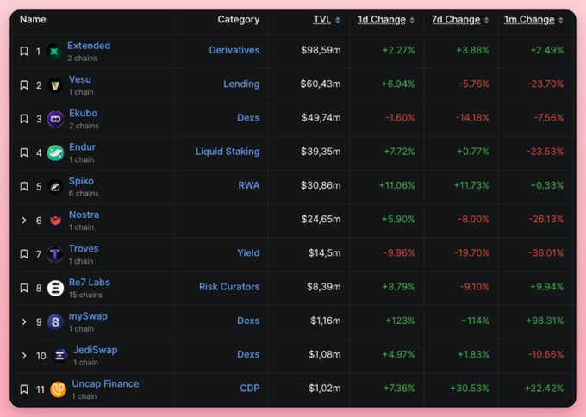This screenshot has width=586, height=417.
Task: Click the Uncap Finance logo icon
Action: point(59,389)
